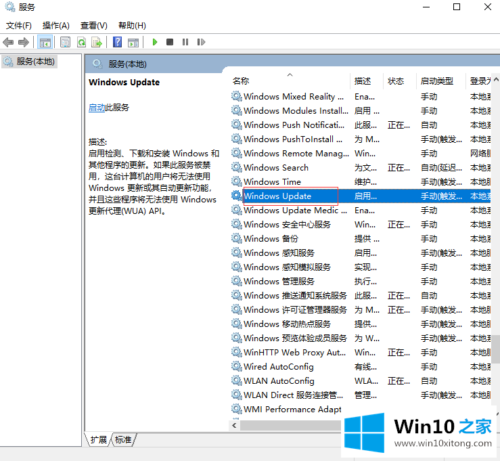500x461 pixels.
Task: Click the vertical scrollbar thumb of list
Action: 495,349
